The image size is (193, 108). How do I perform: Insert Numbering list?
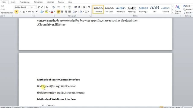click(64, 7)
